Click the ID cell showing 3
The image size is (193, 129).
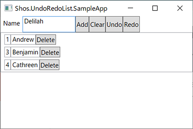pyautogui.click(x=8, y=52)
